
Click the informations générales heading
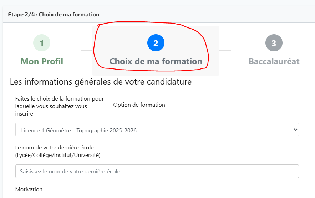coord(101,82)
